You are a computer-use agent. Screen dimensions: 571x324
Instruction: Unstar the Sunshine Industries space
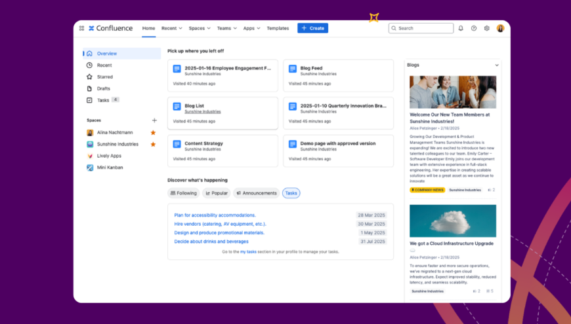tap(154, 144)
